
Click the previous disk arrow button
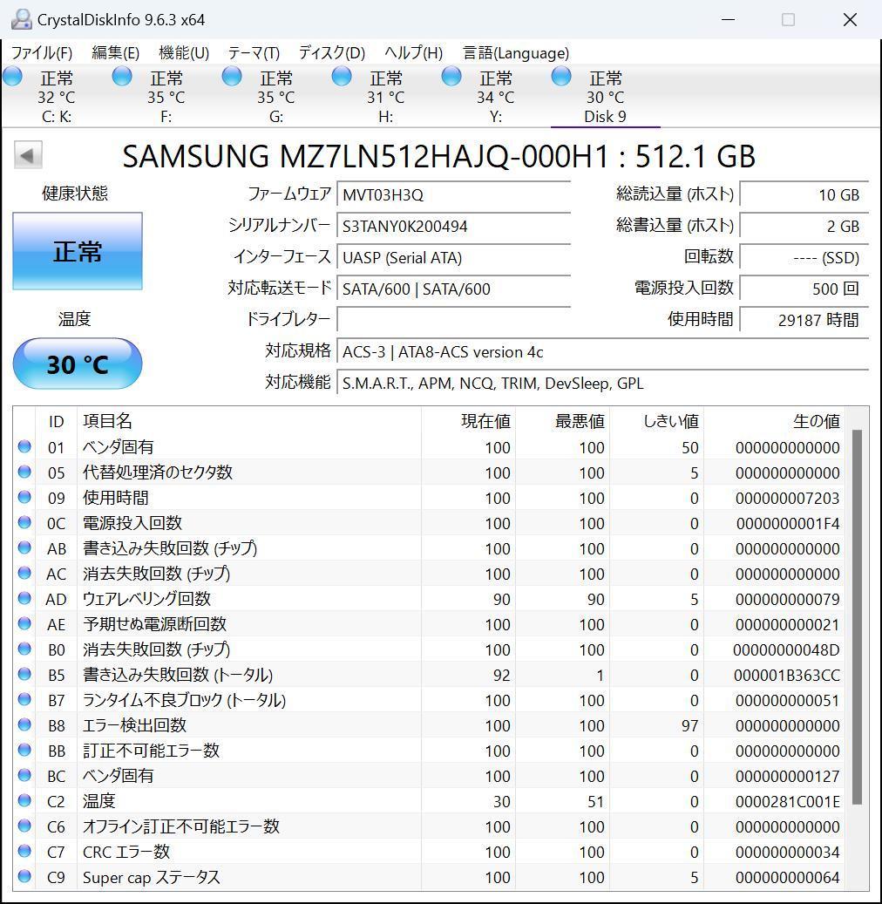[x=28, y=155]
